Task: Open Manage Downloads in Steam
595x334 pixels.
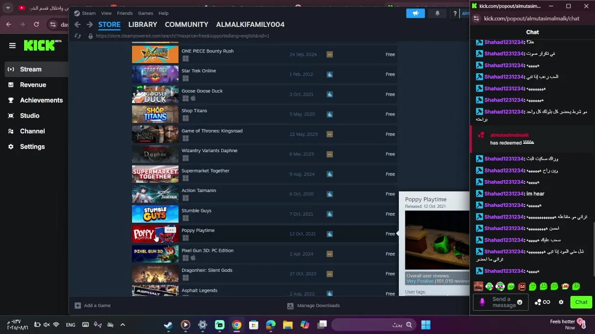Action: 314,306
